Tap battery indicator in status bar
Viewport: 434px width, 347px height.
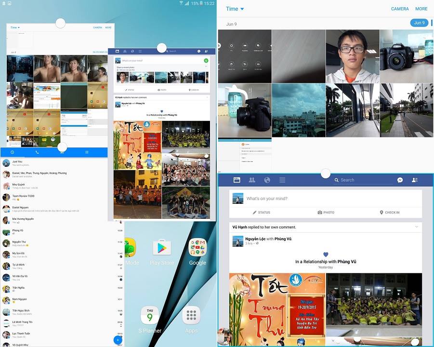point(201,3)
